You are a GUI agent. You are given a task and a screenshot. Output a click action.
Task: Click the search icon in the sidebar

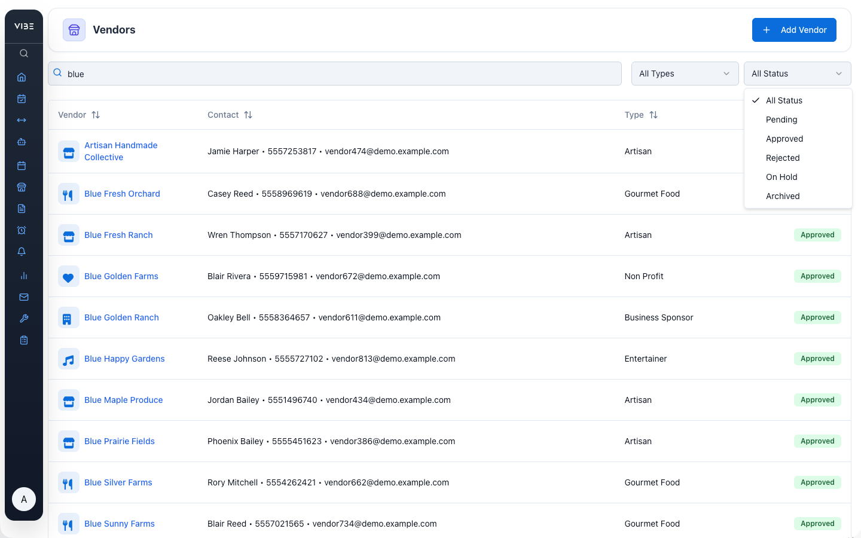[24, 53]
